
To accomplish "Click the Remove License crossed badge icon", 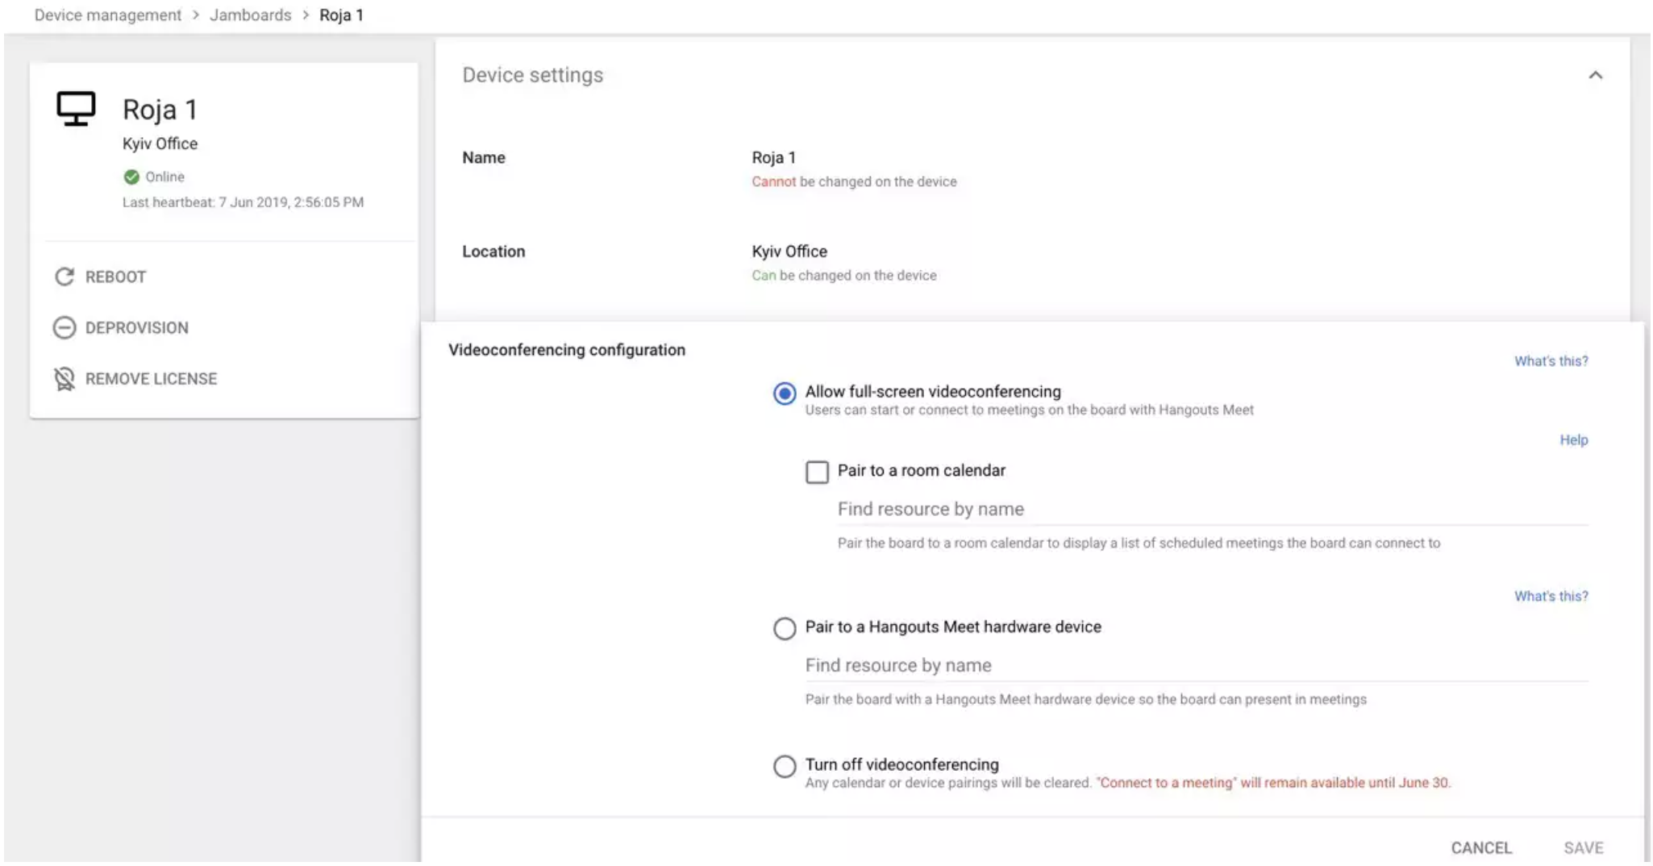I will coord(65,379).
